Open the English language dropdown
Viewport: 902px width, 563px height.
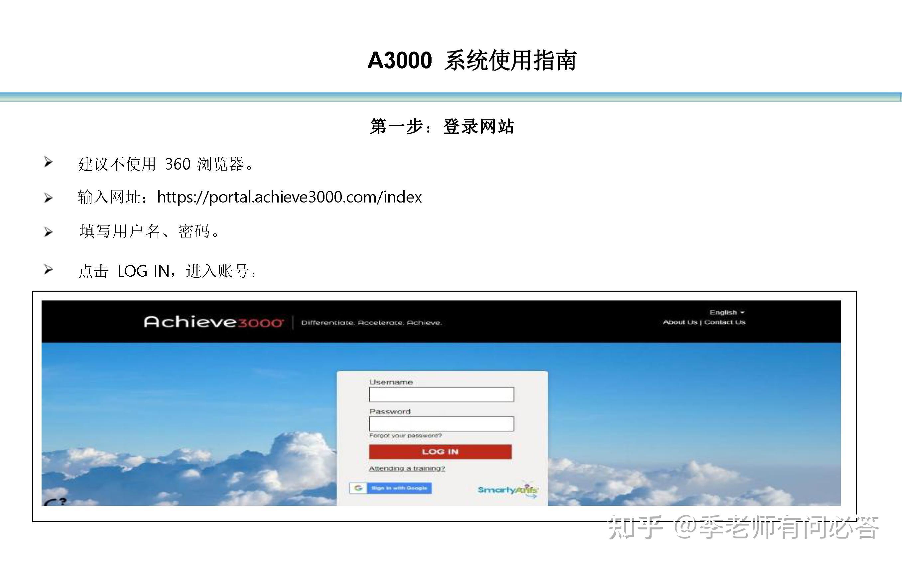click(x=723, y=312)
